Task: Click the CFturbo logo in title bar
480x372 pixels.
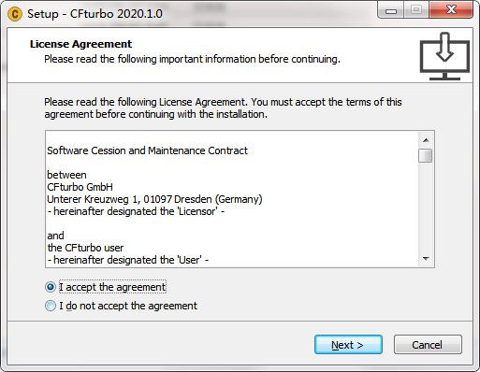Action: pyautogui.click(x=15, y=14)
